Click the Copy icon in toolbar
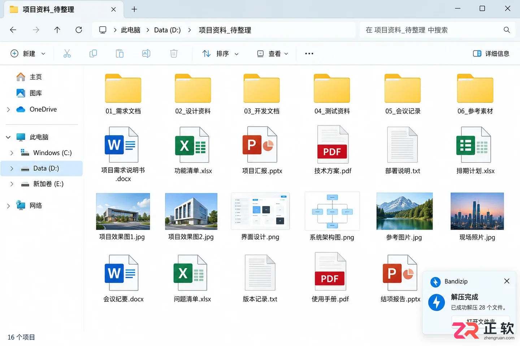Image resolution: width=520 pixels, height=346 pixels. 93,54
